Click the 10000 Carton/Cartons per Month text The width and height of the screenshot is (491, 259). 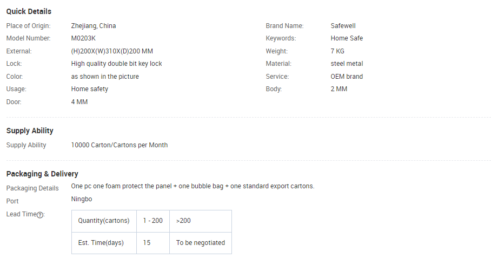[x=120, y=145]
